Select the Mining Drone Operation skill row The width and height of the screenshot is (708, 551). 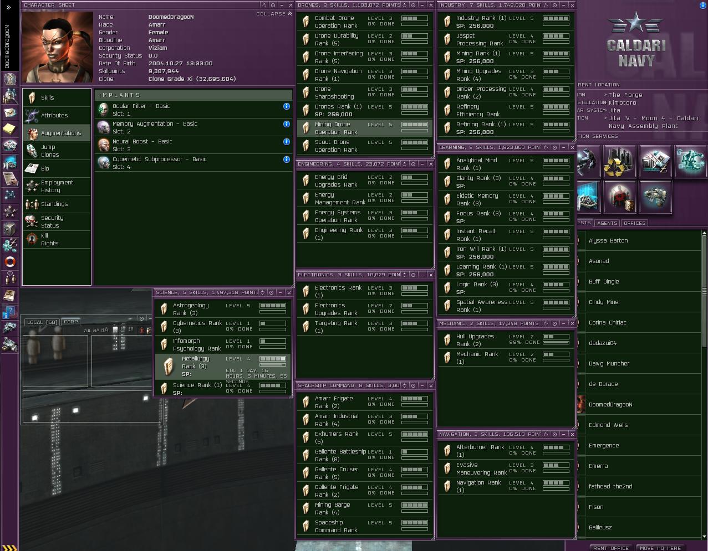pyautogui.click(x=365, y=128)
